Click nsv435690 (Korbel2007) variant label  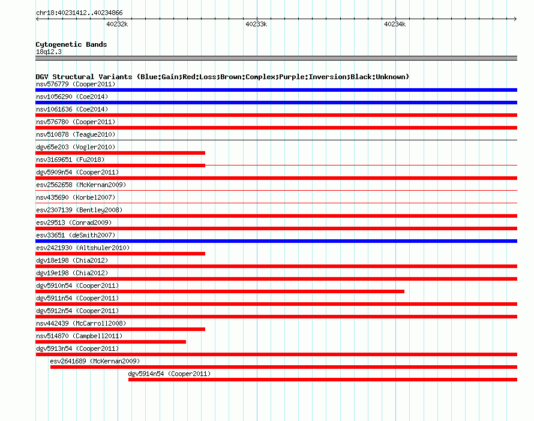(76, 197)
